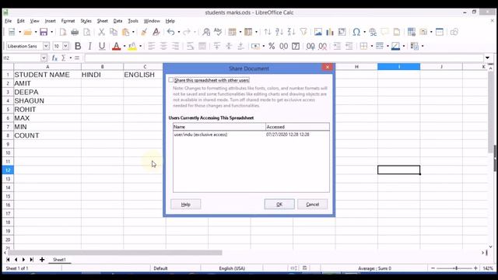Open the font color dropdown arrow
Viewport: 498px width, 280px height.
pos(124,47)
